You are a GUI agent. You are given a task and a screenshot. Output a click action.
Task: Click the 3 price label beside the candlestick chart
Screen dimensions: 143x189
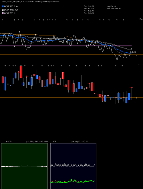136,98
